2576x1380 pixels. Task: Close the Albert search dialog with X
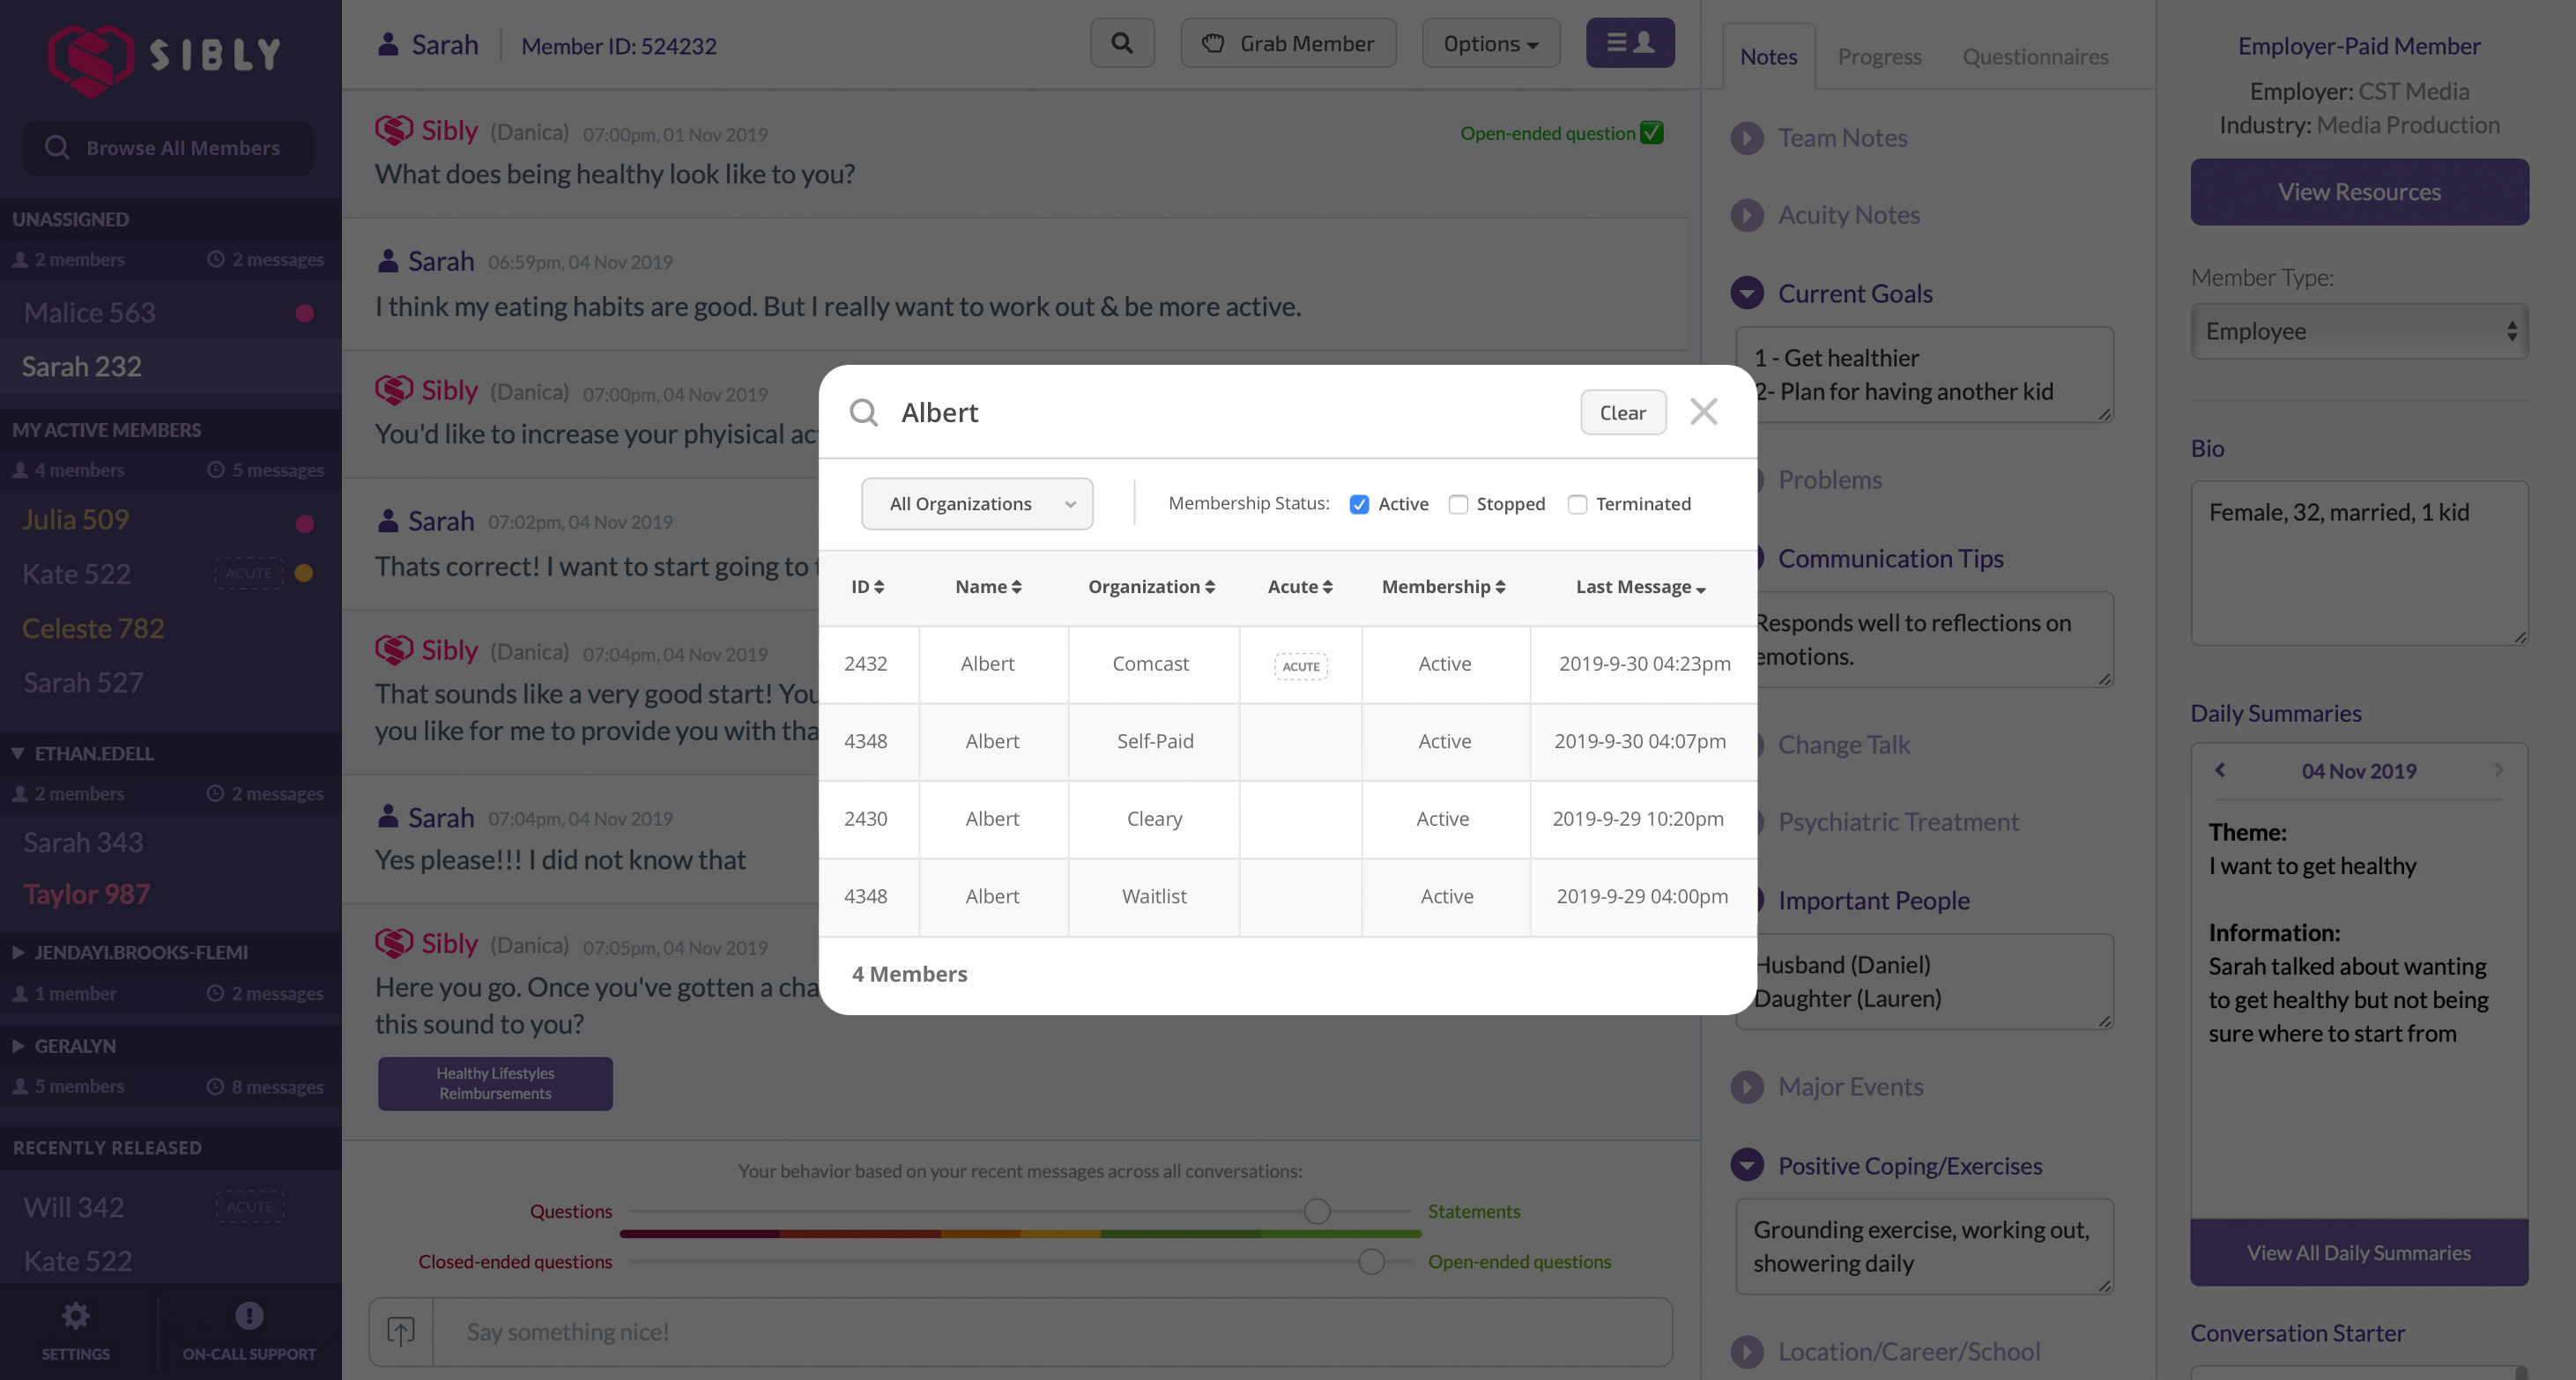(1703, 412)
